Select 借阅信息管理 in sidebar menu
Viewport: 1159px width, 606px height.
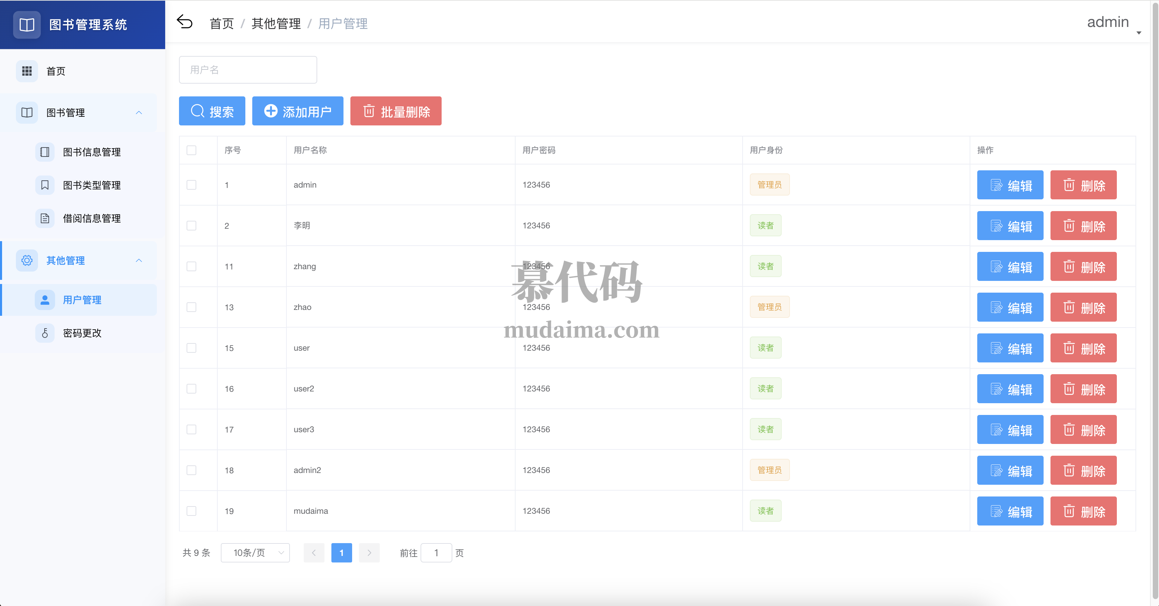click(x=92, y=218)
